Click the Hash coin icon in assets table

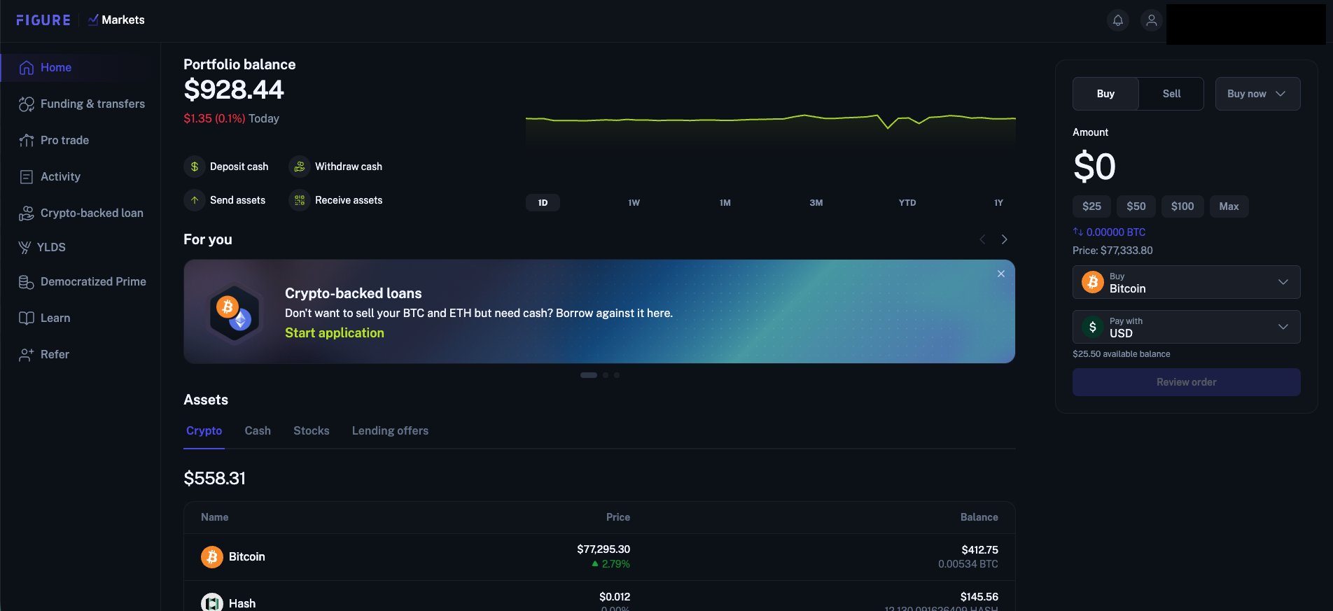click(212, 603)
